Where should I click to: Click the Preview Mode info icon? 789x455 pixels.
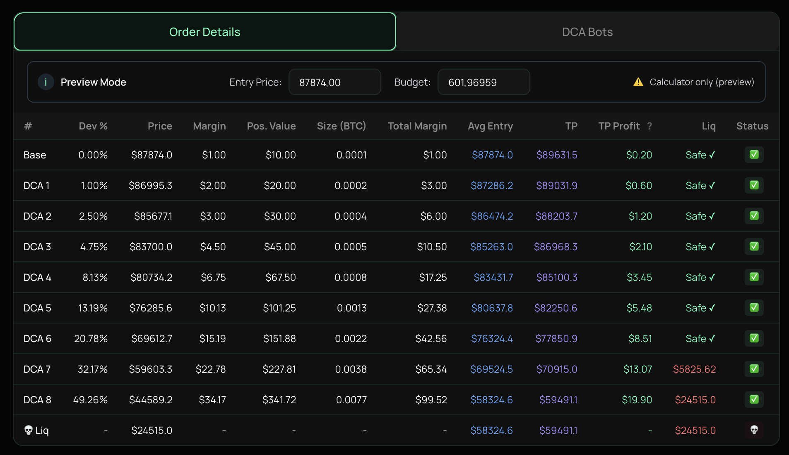[x=46, y=82]
